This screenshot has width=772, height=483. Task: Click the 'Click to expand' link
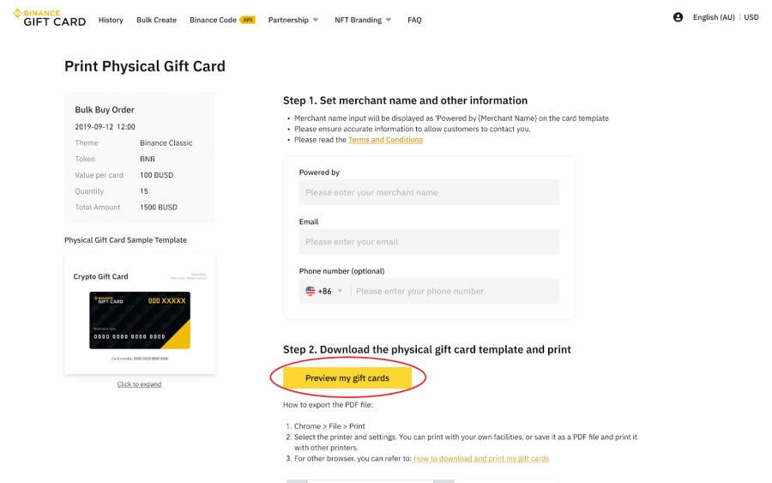(139, 384)
